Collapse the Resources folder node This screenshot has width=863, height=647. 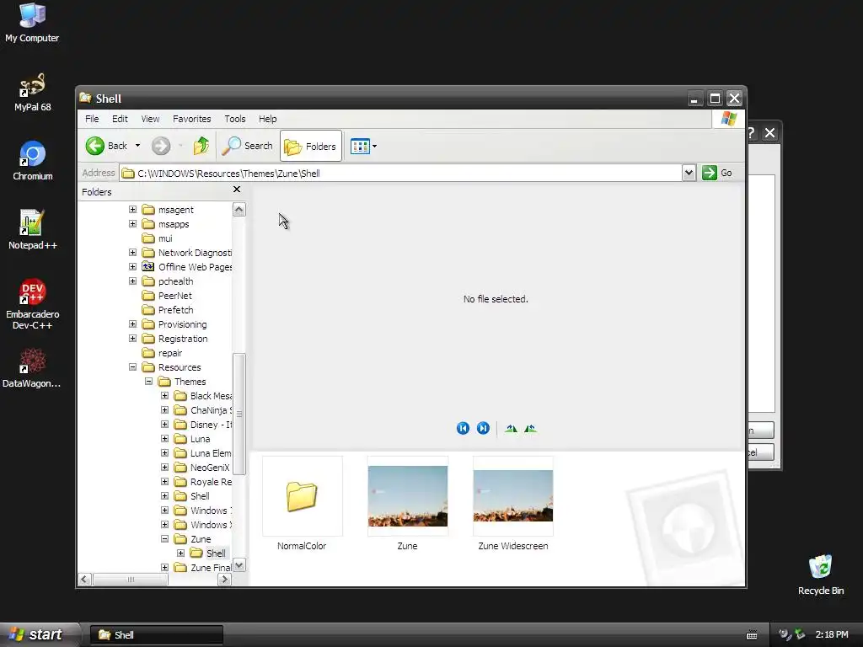[x=132, y=367]
